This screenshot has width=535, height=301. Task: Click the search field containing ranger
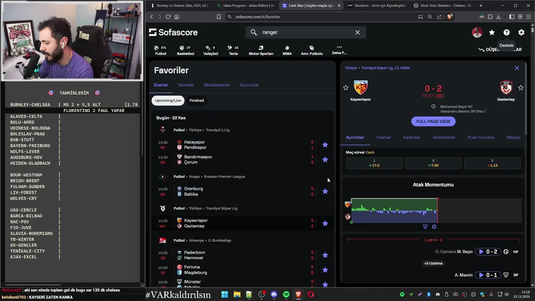click(x=306, y=32)
